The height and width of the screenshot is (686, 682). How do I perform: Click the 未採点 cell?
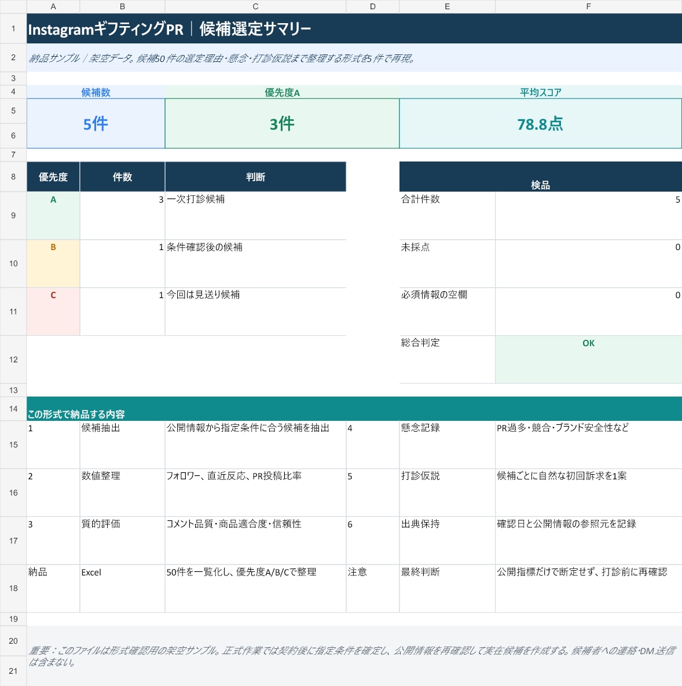[447, 264]
